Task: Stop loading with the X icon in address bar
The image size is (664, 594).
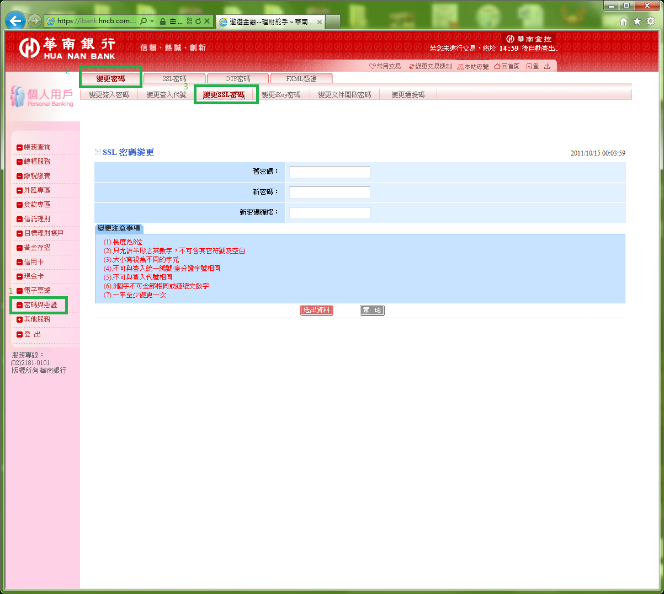Action: coord(207,21)
